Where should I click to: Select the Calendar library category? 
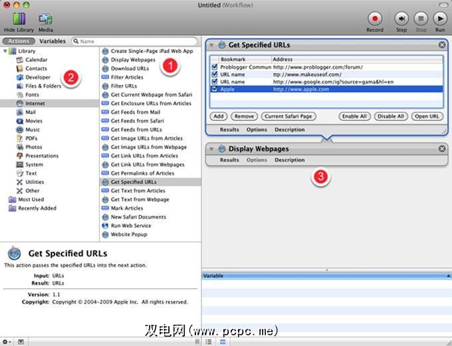[36, 60]
